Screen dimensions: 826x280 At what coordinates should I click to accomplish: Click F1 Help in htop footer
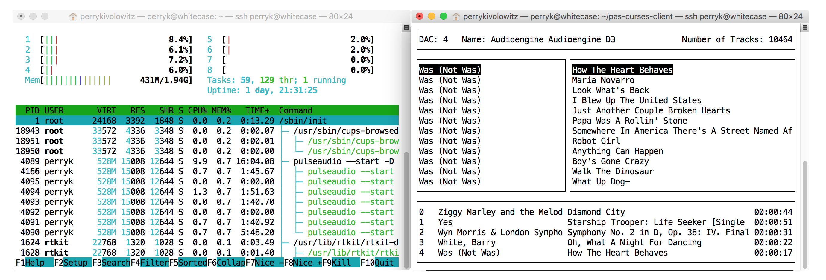pyautogui.click(x=35, y=263)
